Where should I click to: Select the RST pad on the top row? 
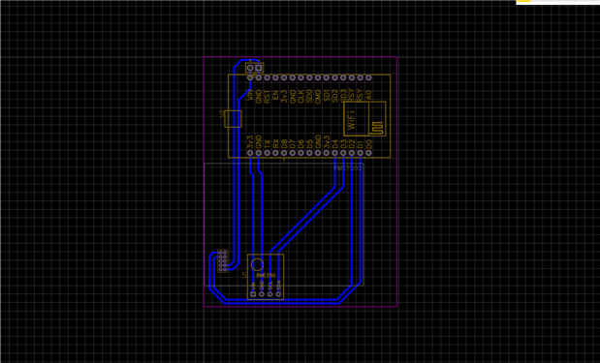[268, 77]
